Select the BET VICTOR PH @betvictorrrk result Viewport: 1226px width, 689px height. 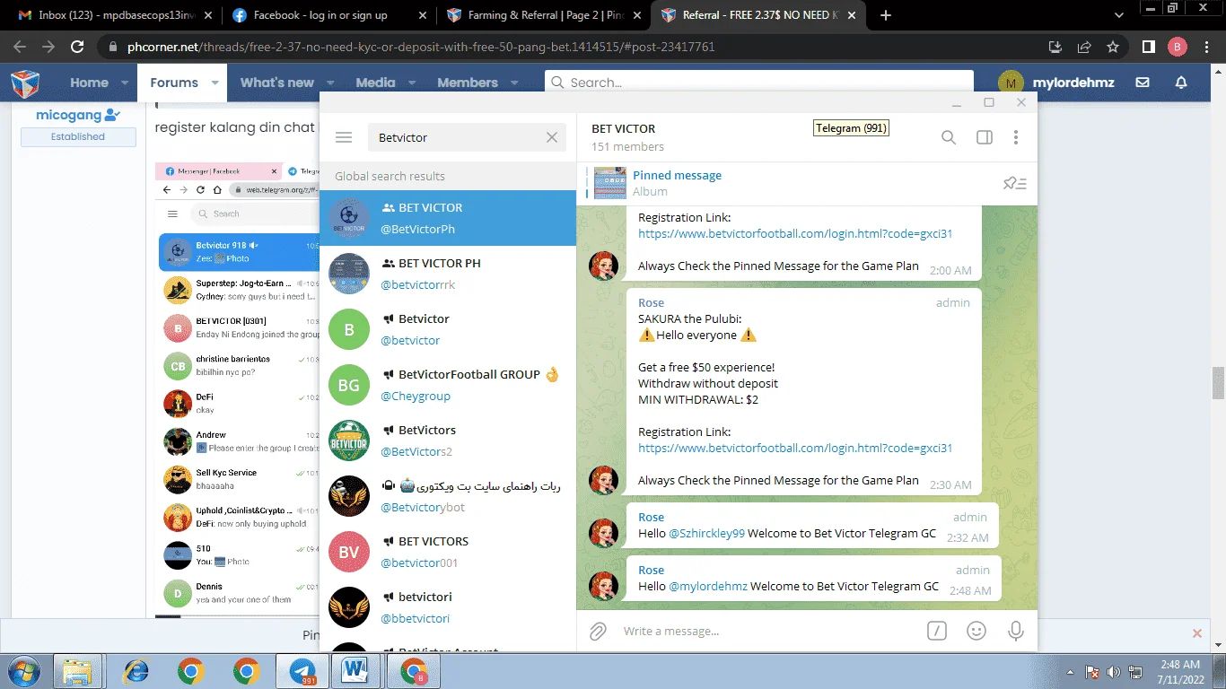[x=448, y=274]
